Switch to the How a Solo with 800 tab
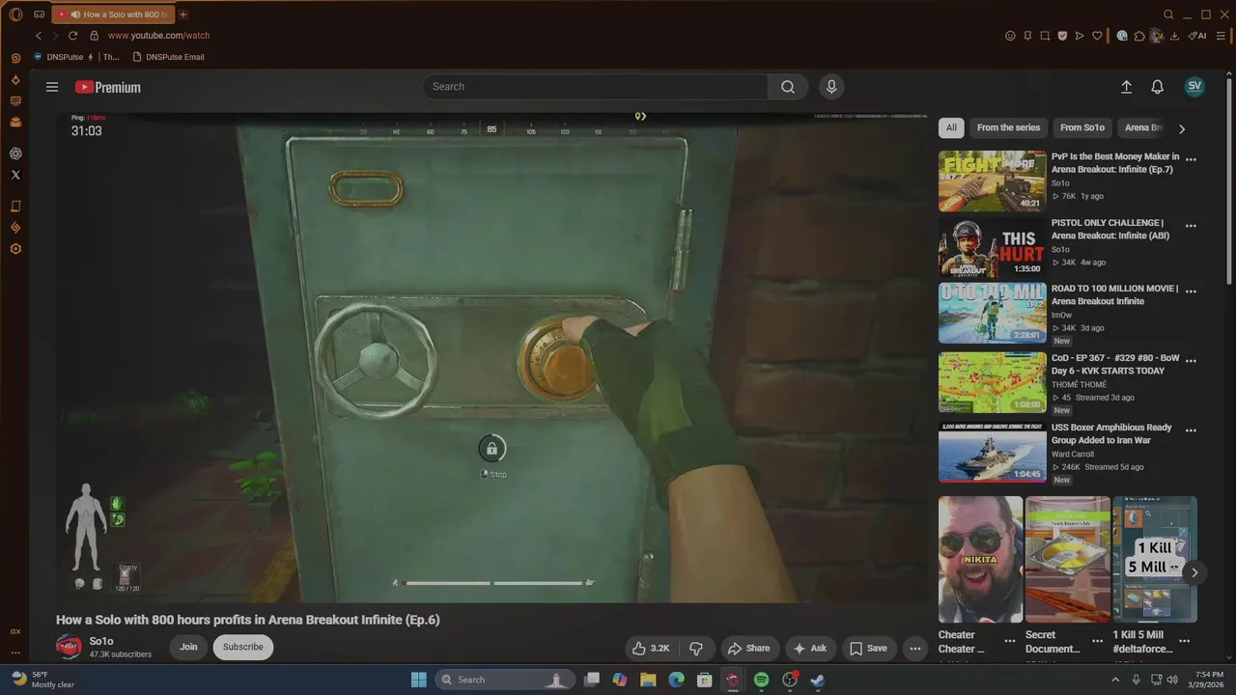Viewport: 1236px width, 695px height. pos(114,14)
